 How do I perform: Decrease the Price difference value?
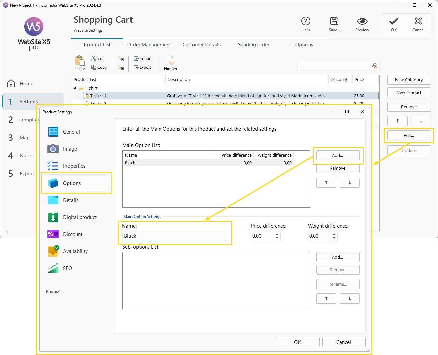coord(277,238)
